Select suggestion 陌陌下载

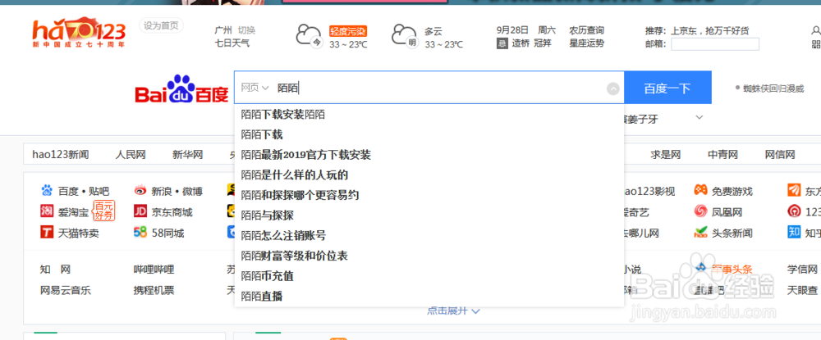pyautogui.click(x=429, y=134)
